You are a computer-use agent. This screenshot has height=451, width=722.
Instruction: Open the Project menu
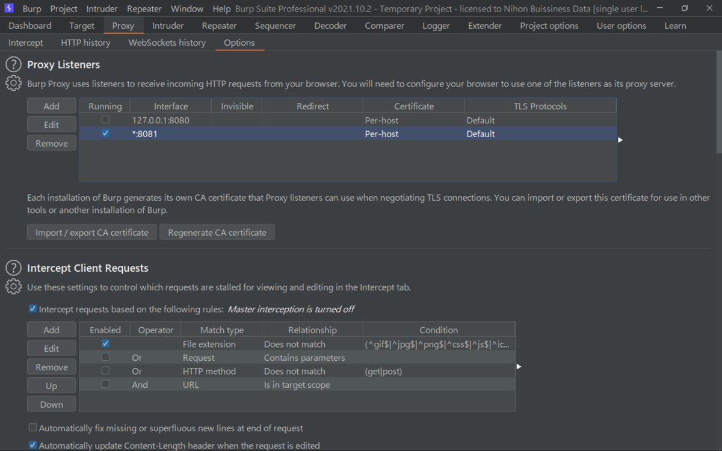click(64, 8)
